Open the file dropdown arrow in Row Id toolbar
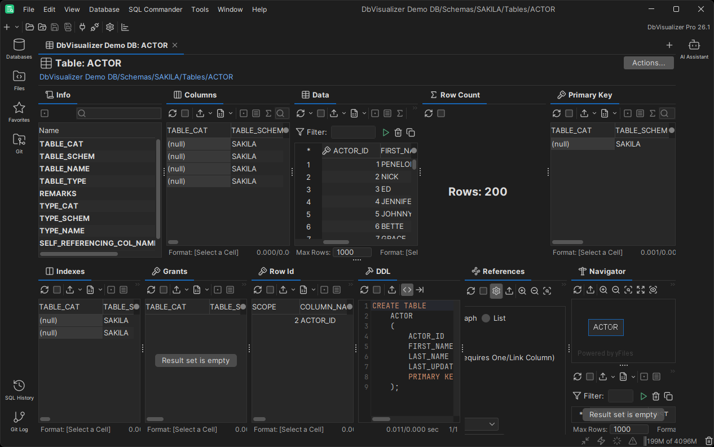Screen dimensions: 714x447 [314, 290]
